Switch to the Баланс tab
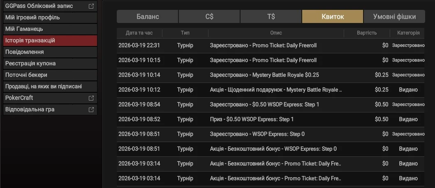The width and height of the screenshot is (435, 188). tap(148, 17)
